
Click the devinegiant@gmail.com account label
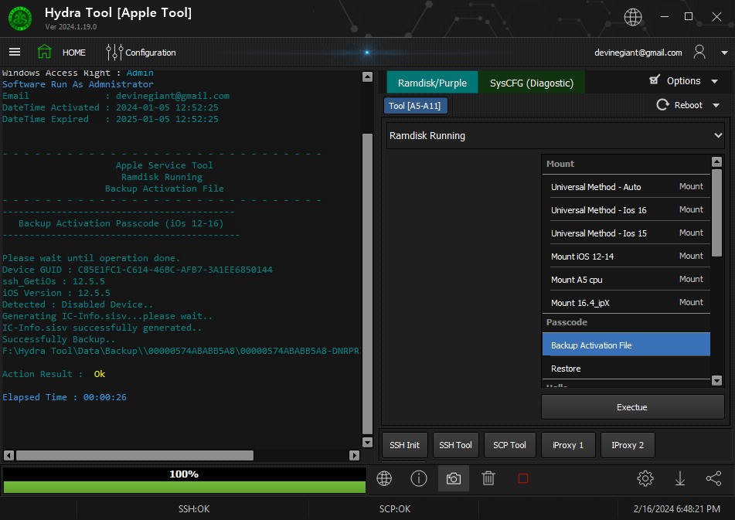coord(638,53)
